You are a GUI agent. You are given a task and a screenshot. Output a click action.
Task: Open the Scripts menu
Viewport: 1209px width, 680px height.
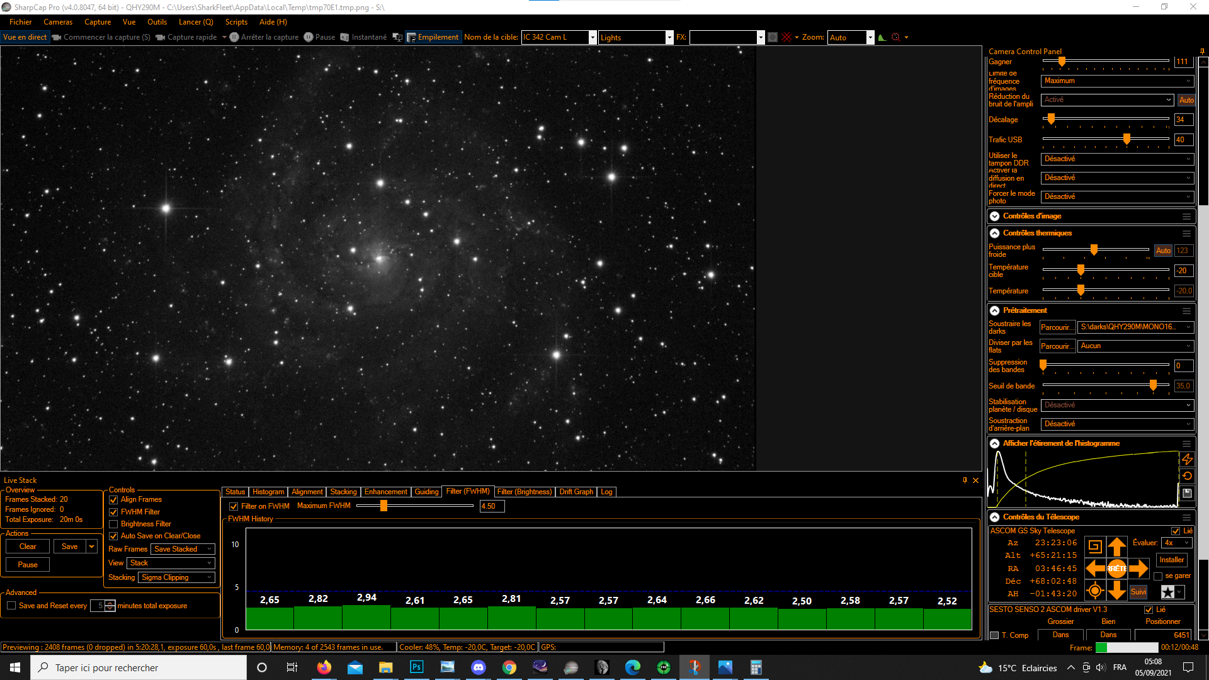tap(236, 22)
